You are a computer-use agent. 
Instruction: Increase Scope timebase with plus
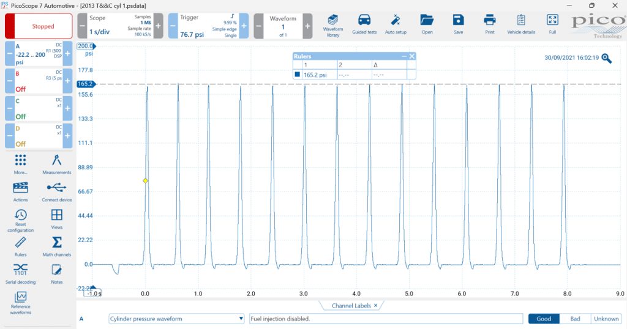[x=159, y=26]
